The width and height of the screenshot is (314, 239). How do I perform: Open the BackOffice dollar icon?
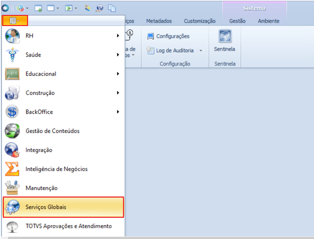coord(12,111)
